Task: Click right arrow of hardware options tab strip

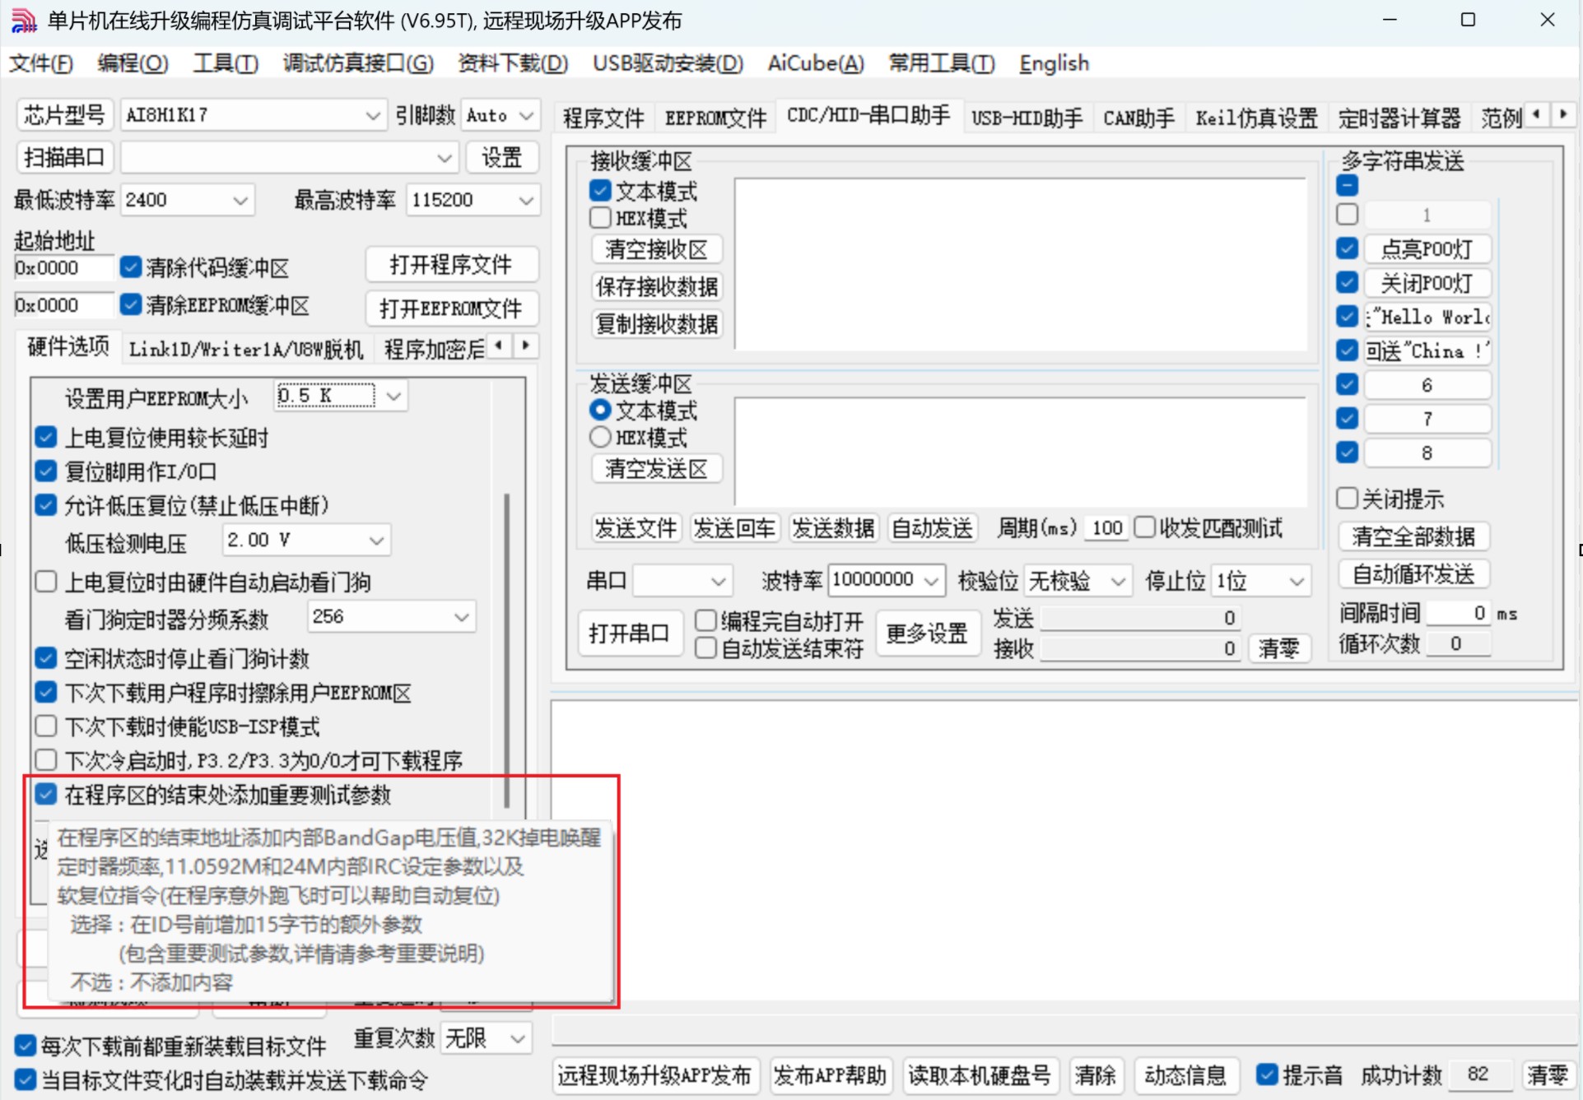Action: pos(525,346)
